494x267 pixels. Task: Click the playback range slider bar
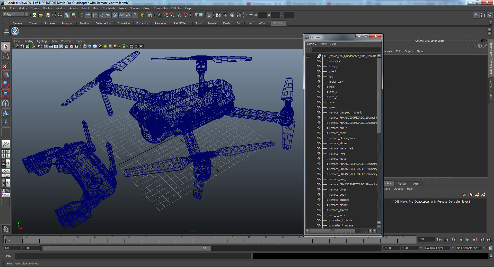pos(127,248)
